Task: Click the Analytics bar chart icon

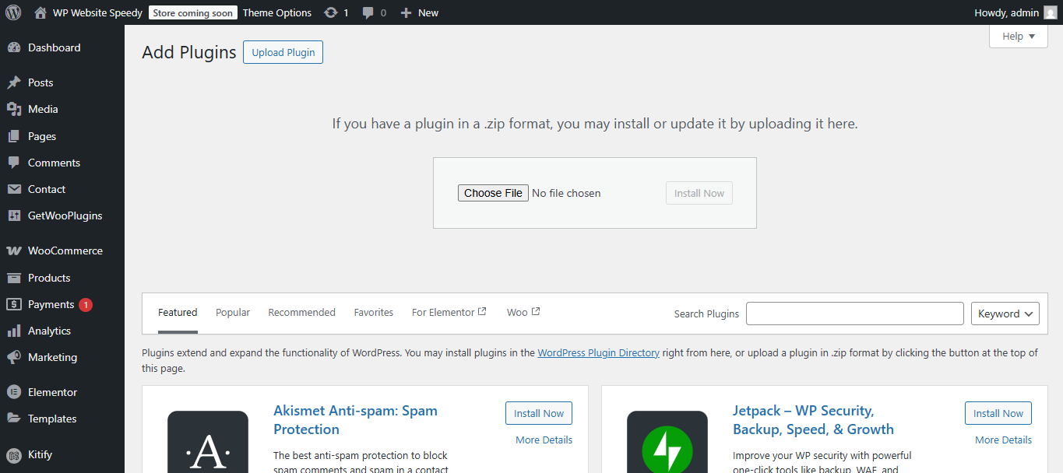Action: 14,331
